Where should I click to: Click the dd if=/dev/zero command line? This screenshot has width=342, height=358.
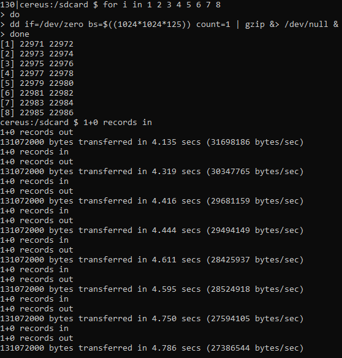(169, 24)
